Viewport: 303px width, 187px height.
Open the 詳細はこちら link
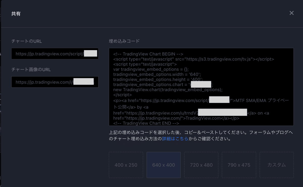point(175,138)
